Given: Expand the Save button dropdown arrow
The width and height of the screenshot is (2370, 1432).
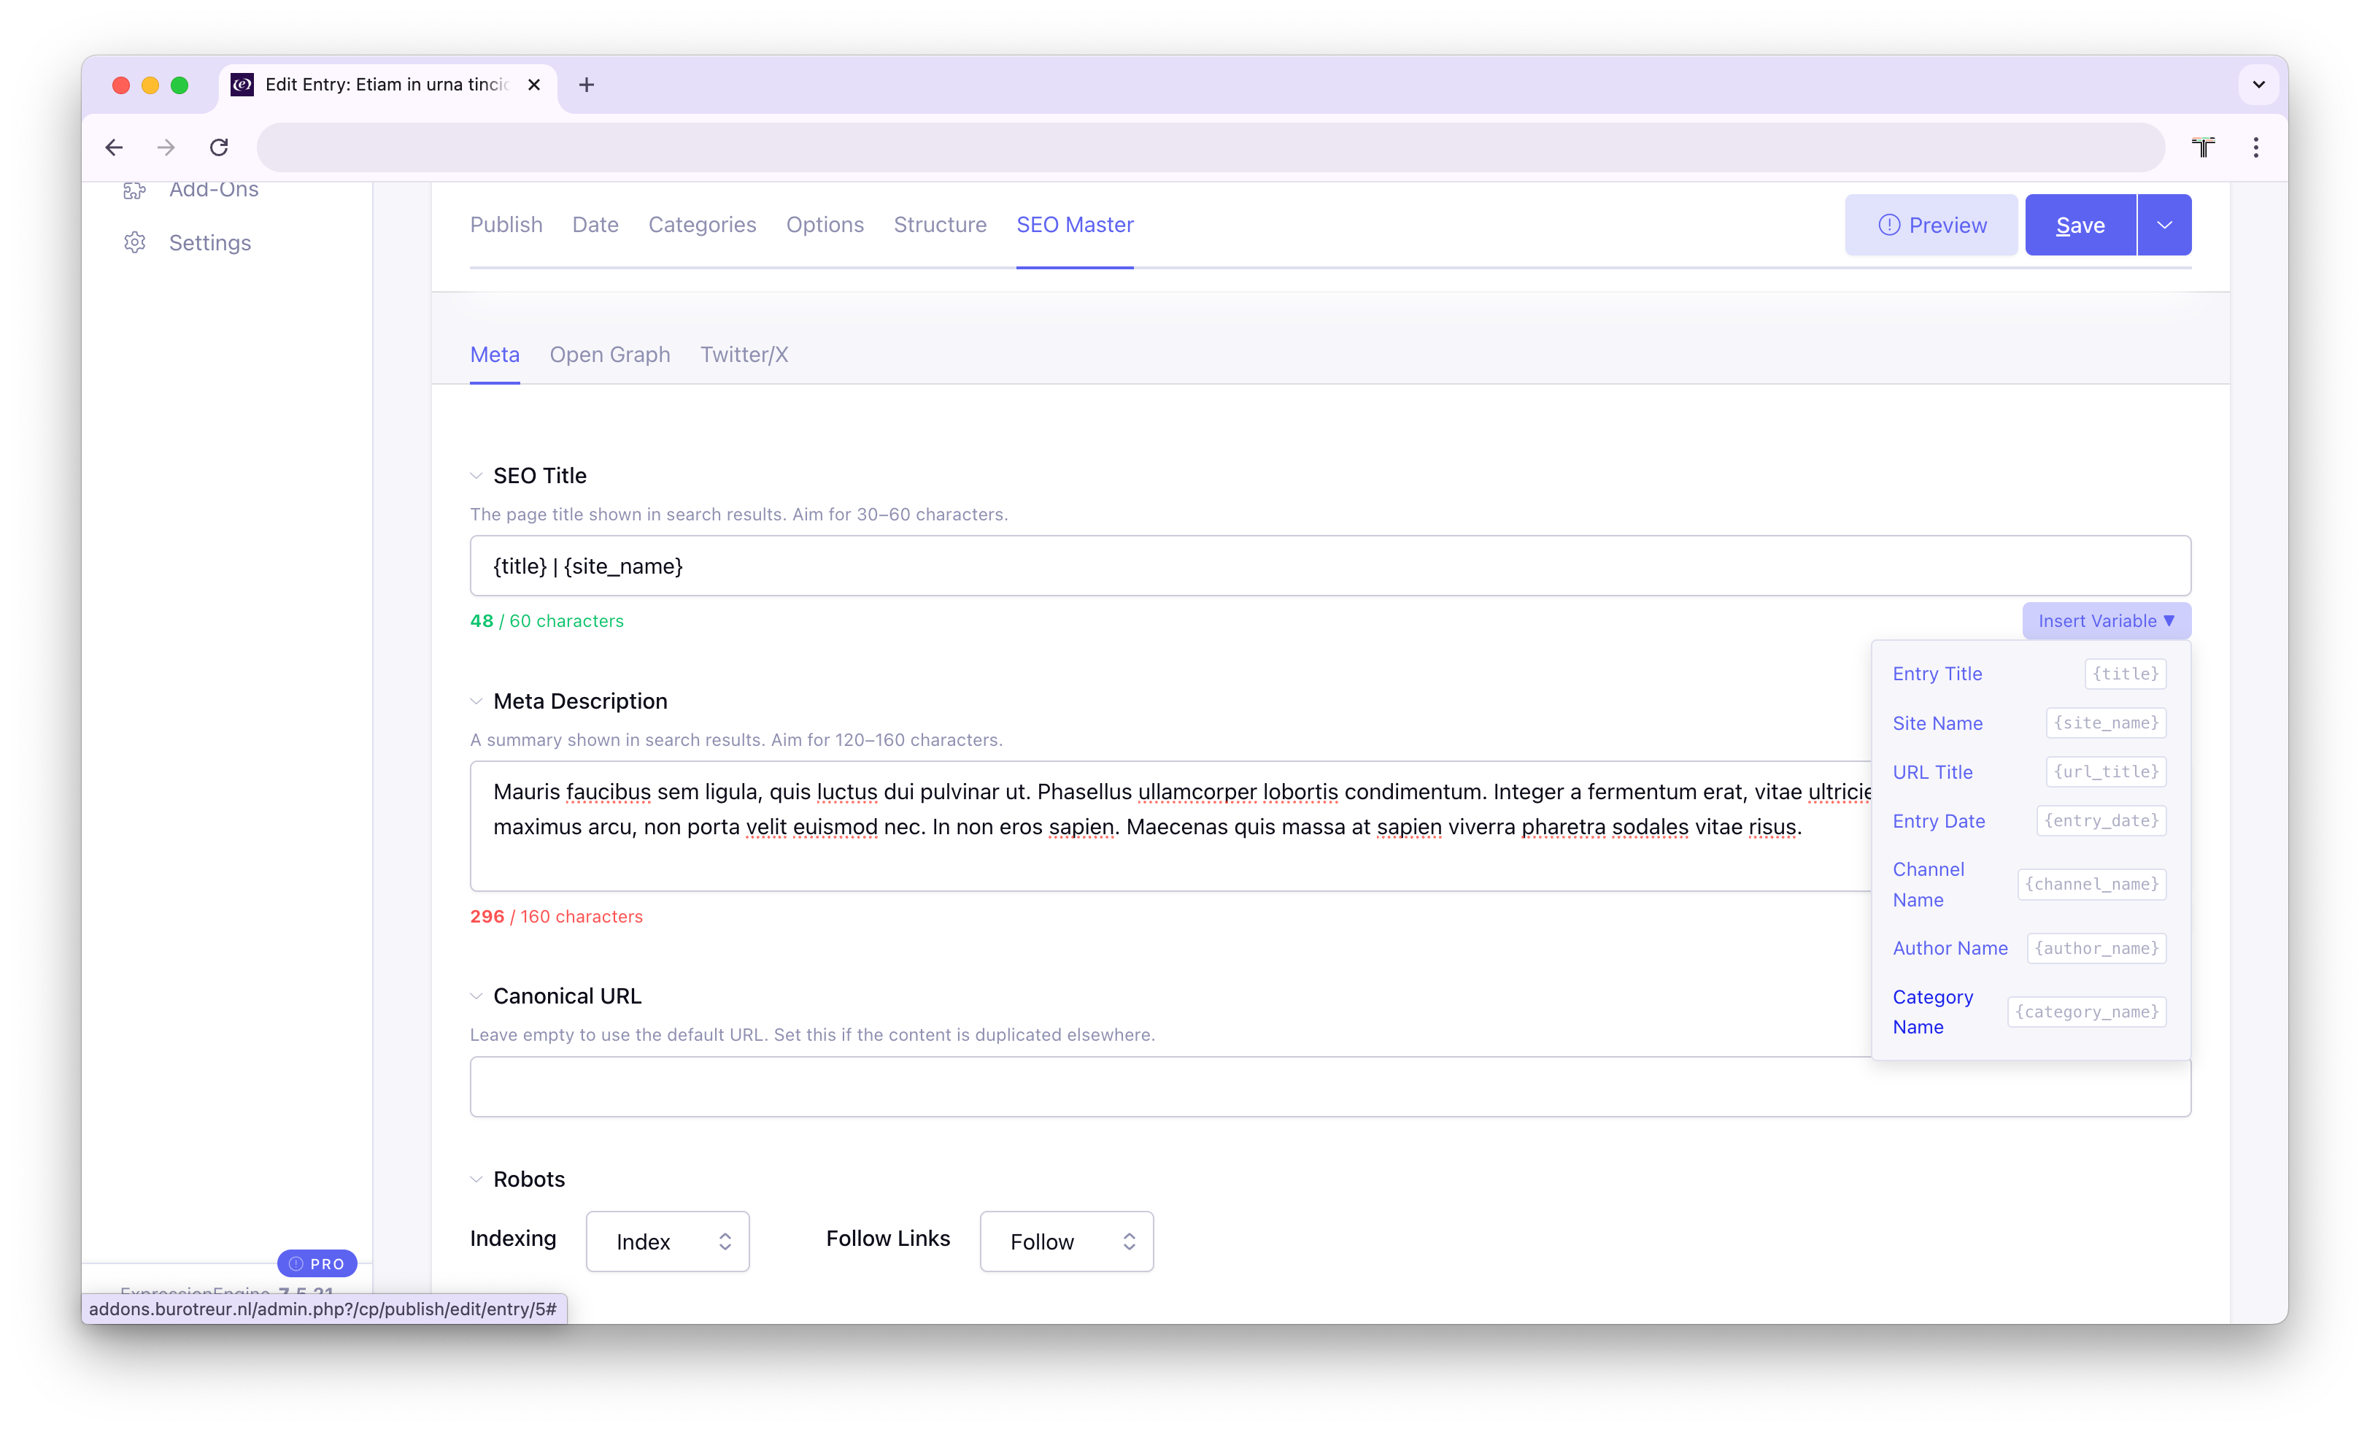Looking at the screenshot, I should coord(2164,224).
